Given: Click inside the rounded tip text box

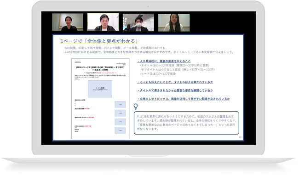Looking at the screenshot, I should pyautogui.click(x=186, y=123).
